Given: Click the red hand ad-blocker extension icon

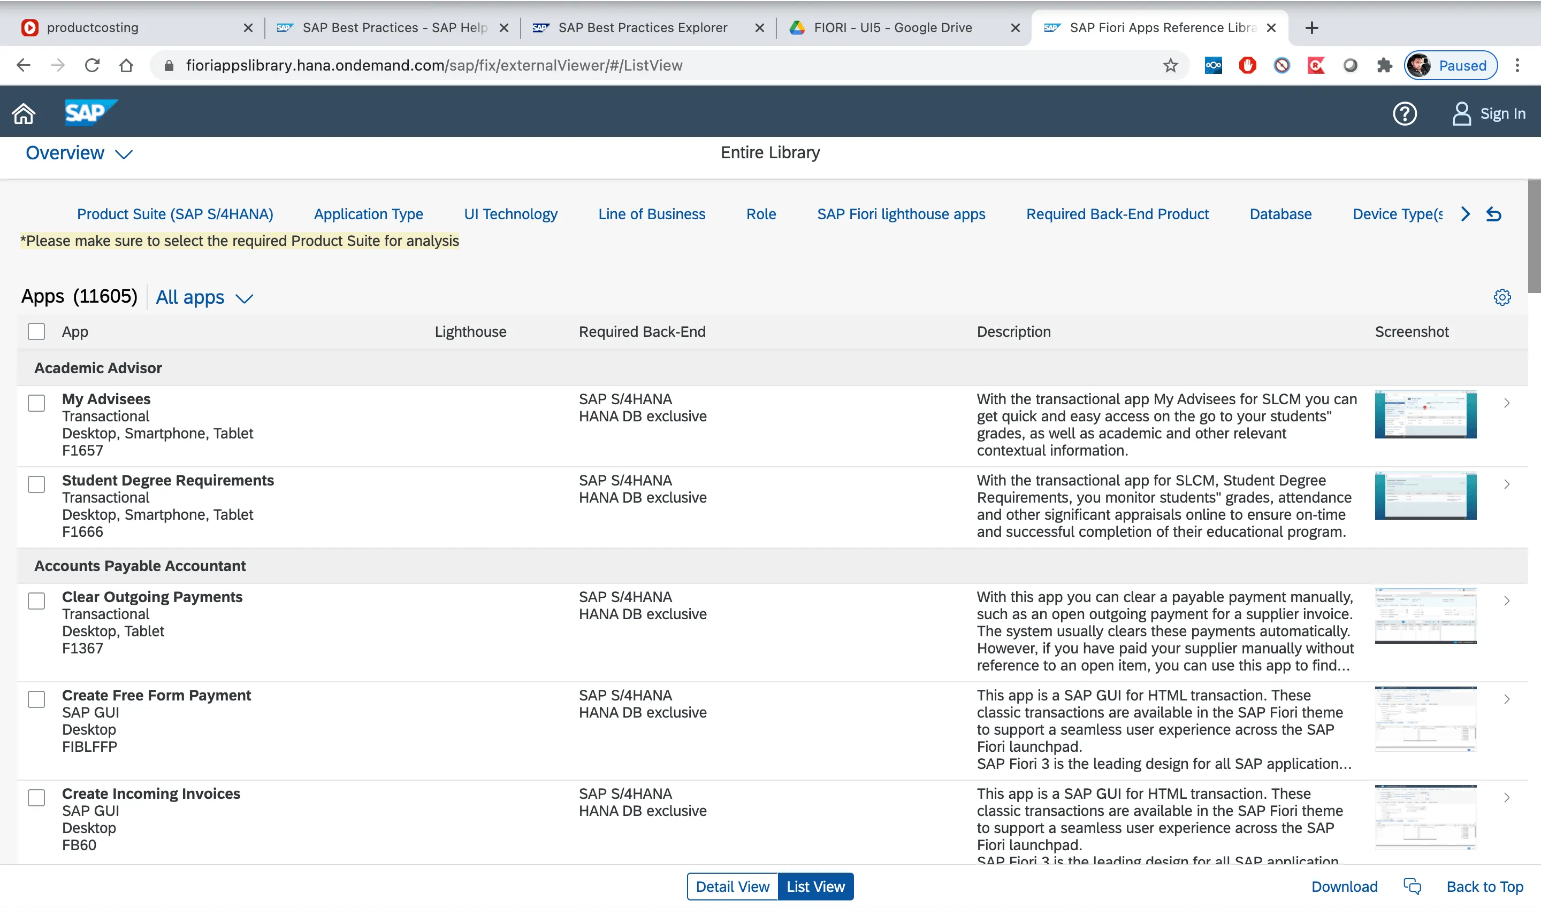Looking at the screenshot, I should click(1247, 65).
